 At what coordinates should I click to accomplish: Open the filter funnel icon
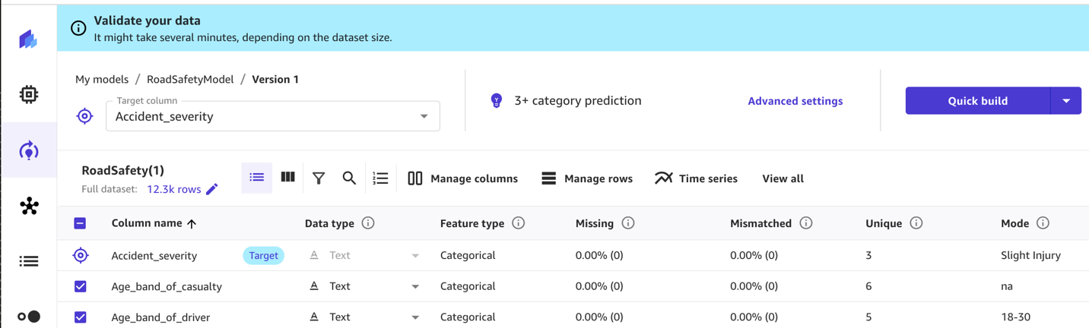319,178
